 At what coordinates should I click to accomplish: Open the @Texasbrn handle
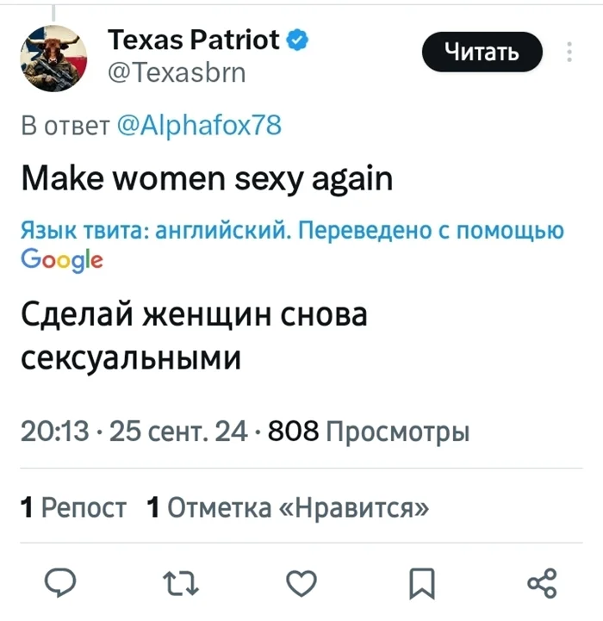coord(177,73)
